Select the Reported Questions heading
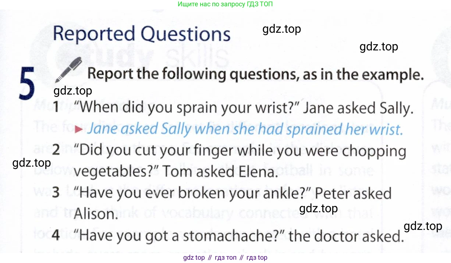 click(x=142, y=33)
